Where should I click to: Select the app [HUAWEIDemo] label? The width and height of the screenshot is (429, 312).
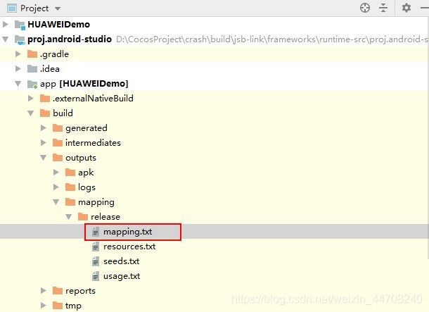click(84, 84)
